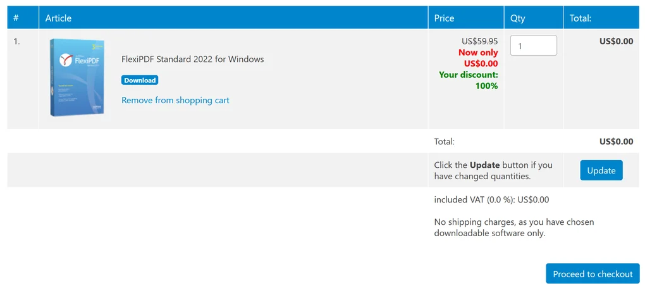The height and width of the screenshot is (295, 645).
Task: Proceed to checkout
Action: pyautogui.click(x=593, y=274)
